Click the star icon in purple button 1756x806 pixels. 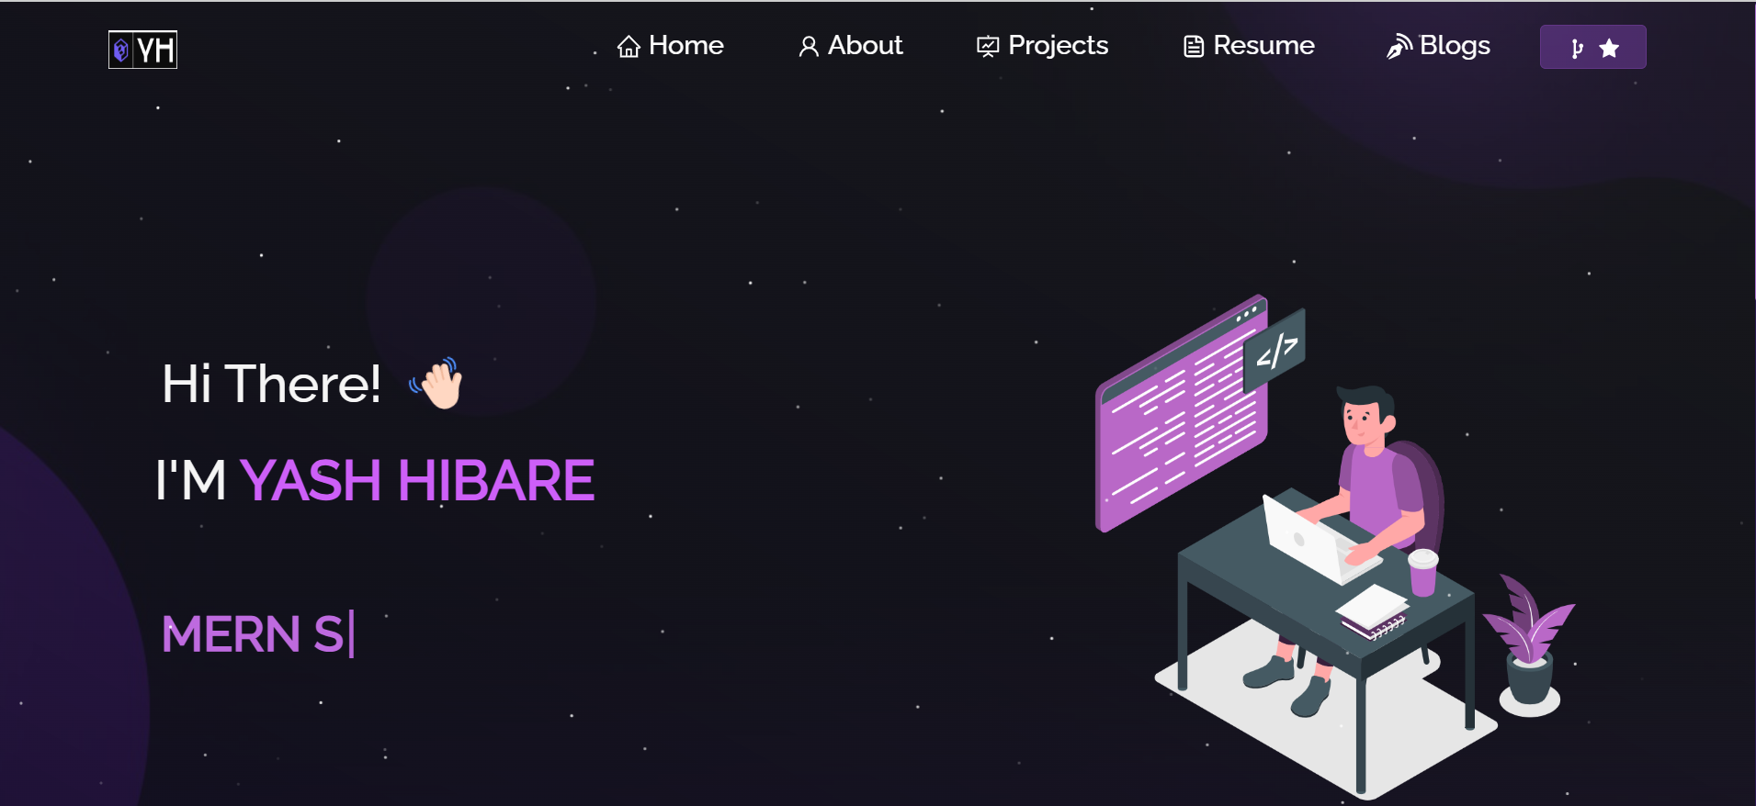click(x=1609, y=49)
